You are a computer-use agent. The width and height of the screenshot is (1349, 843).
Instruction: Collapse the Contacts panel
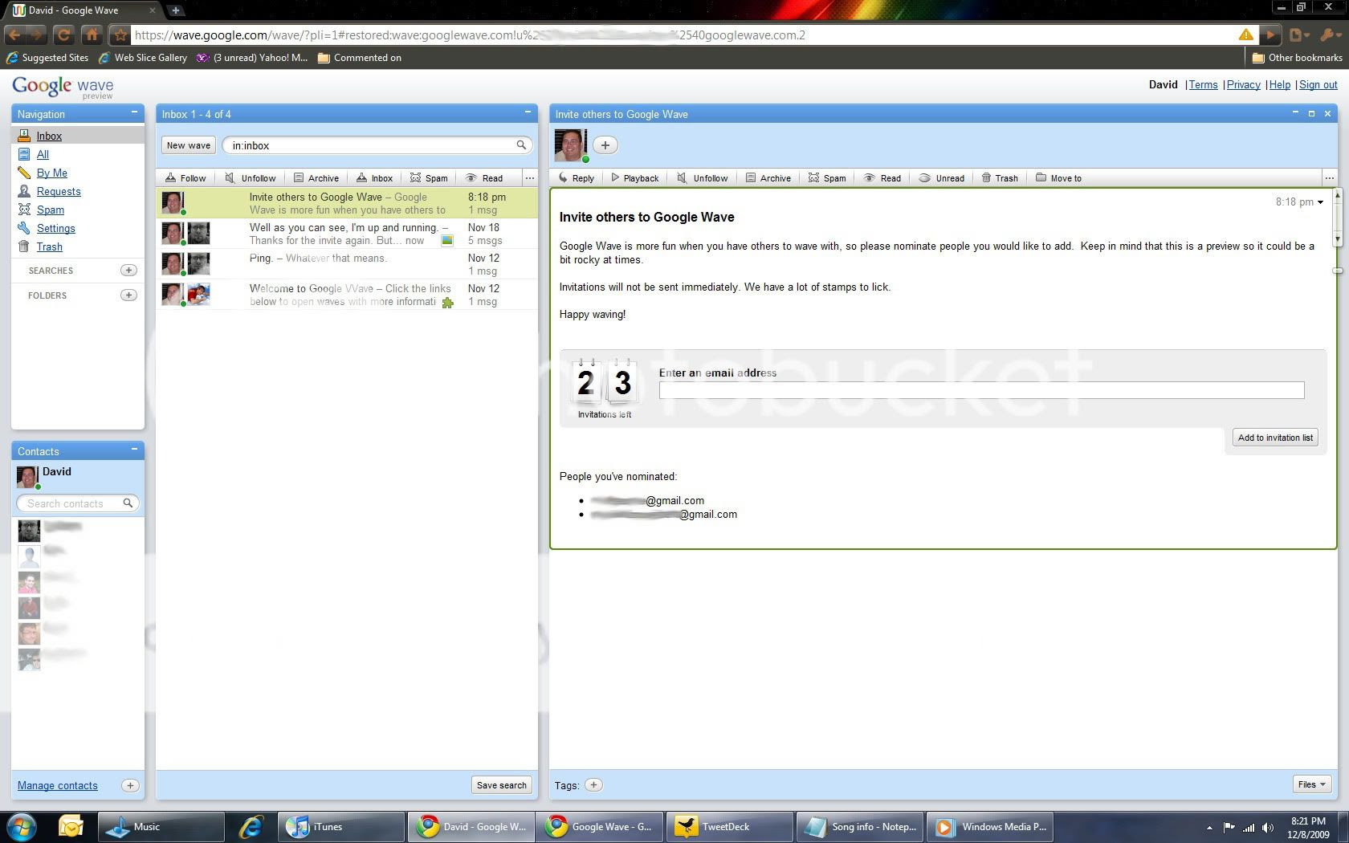pos(134,449)
